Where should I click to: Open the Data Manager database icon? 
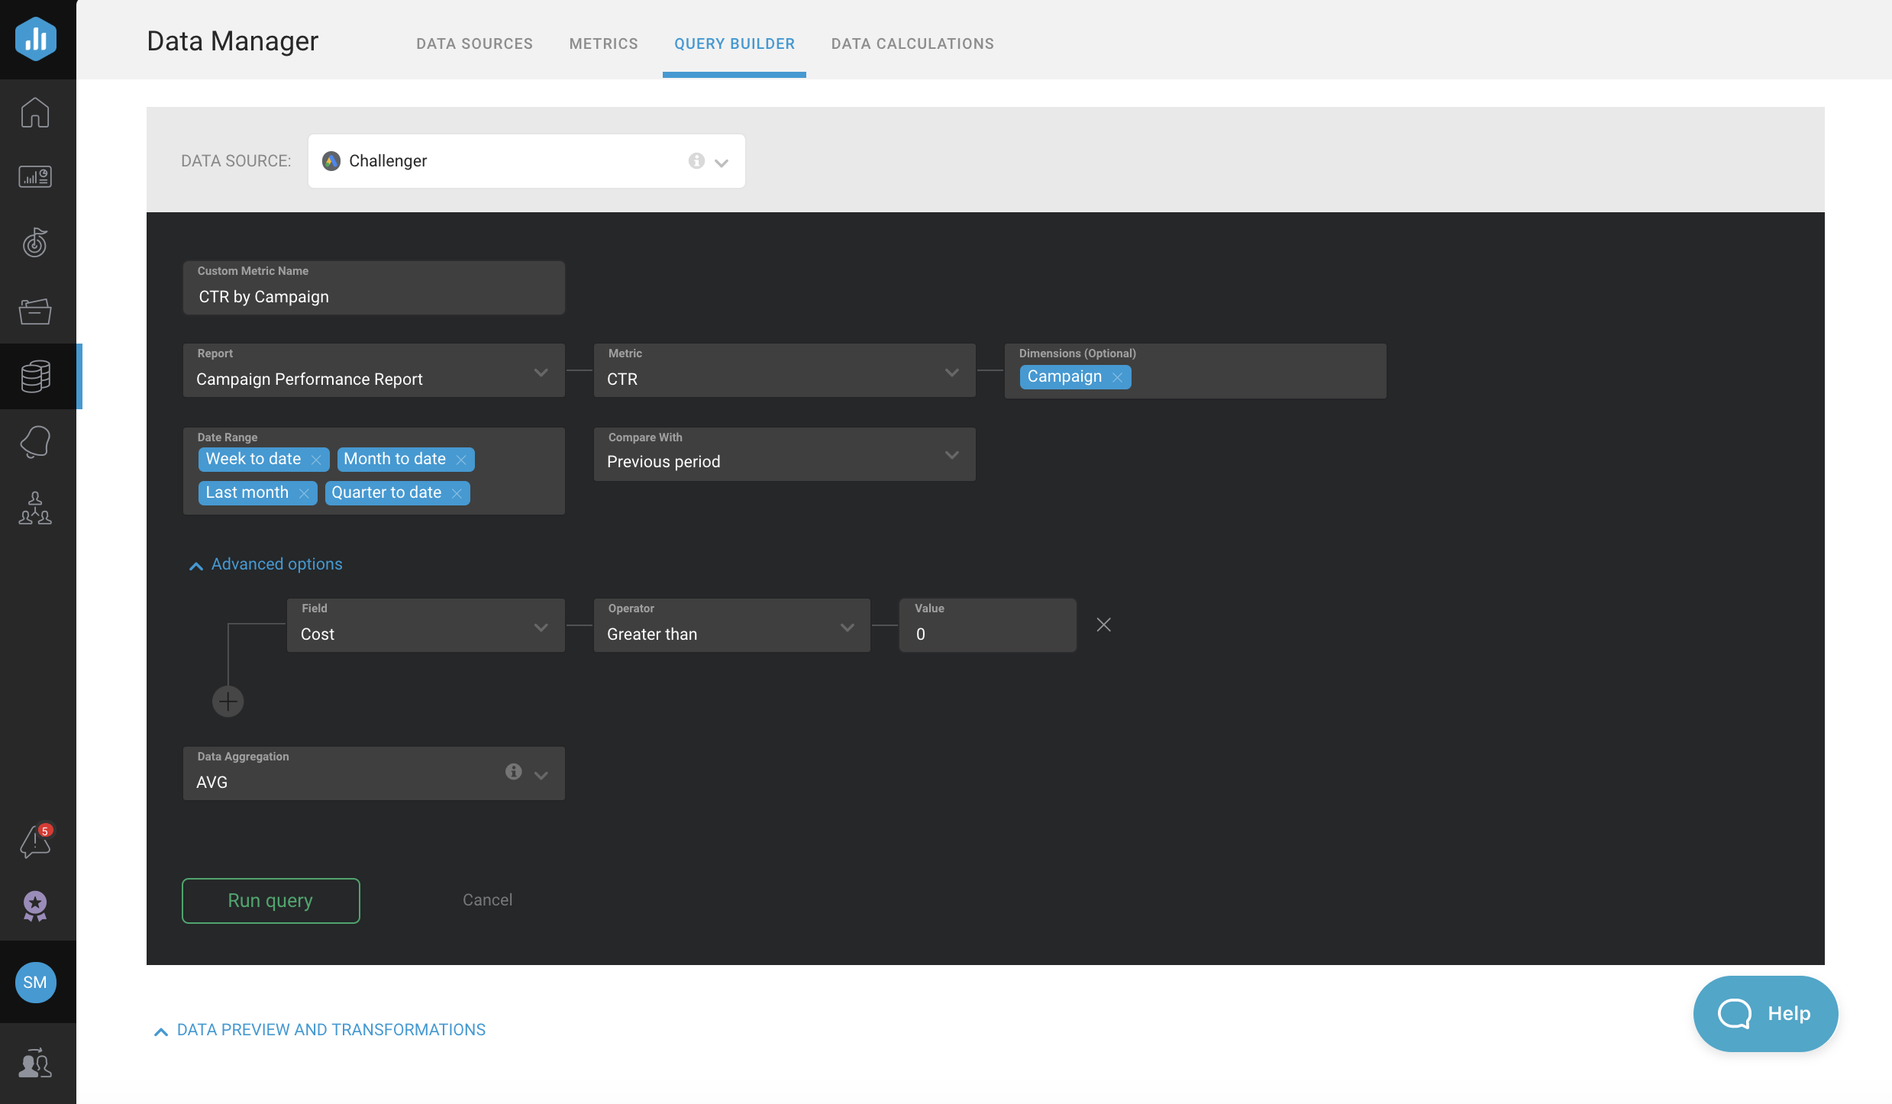(x=35, y=376)
